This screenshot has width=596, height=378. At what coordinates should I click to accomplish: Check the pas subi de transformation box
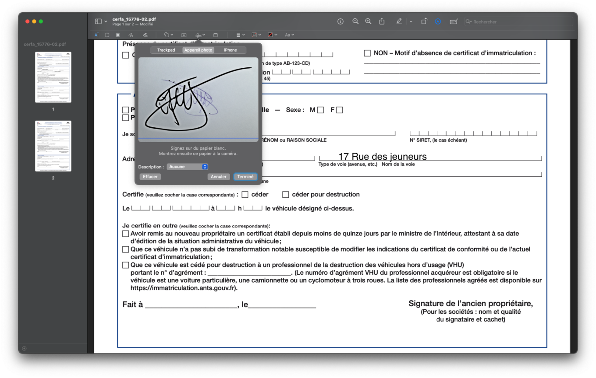(126, 249)
